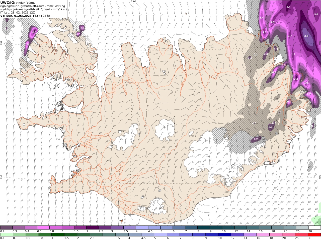Viewport: 321px width, 240px height.
Task: Click the '0.8' snowfall value in east Iceland
Action: pos(274,72)
